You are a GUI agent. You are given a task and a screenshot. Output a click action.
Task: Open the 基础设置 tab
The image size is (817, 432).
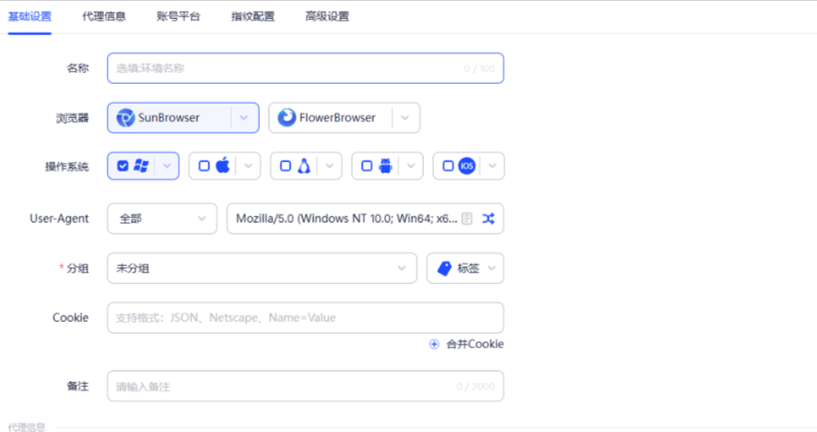[x=30, y=16]
